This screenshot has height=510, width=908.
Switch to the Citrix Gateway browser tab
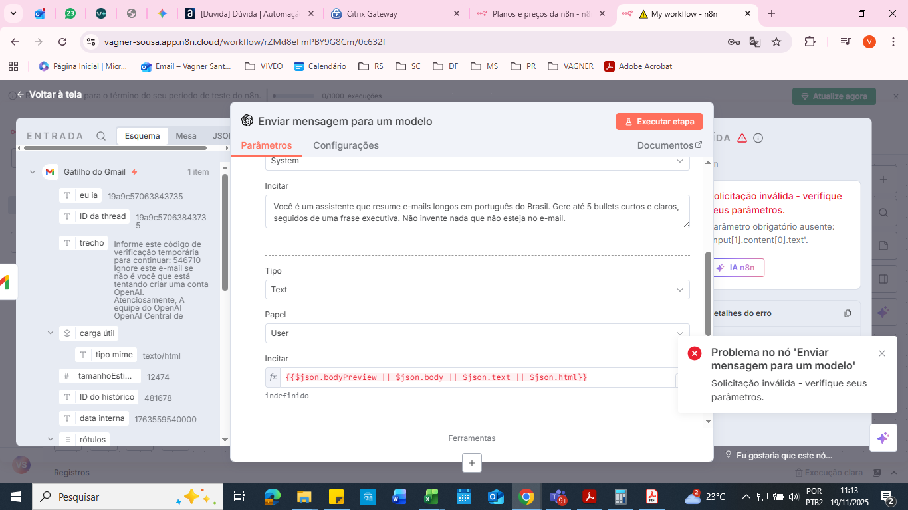[x=396, y=13]
